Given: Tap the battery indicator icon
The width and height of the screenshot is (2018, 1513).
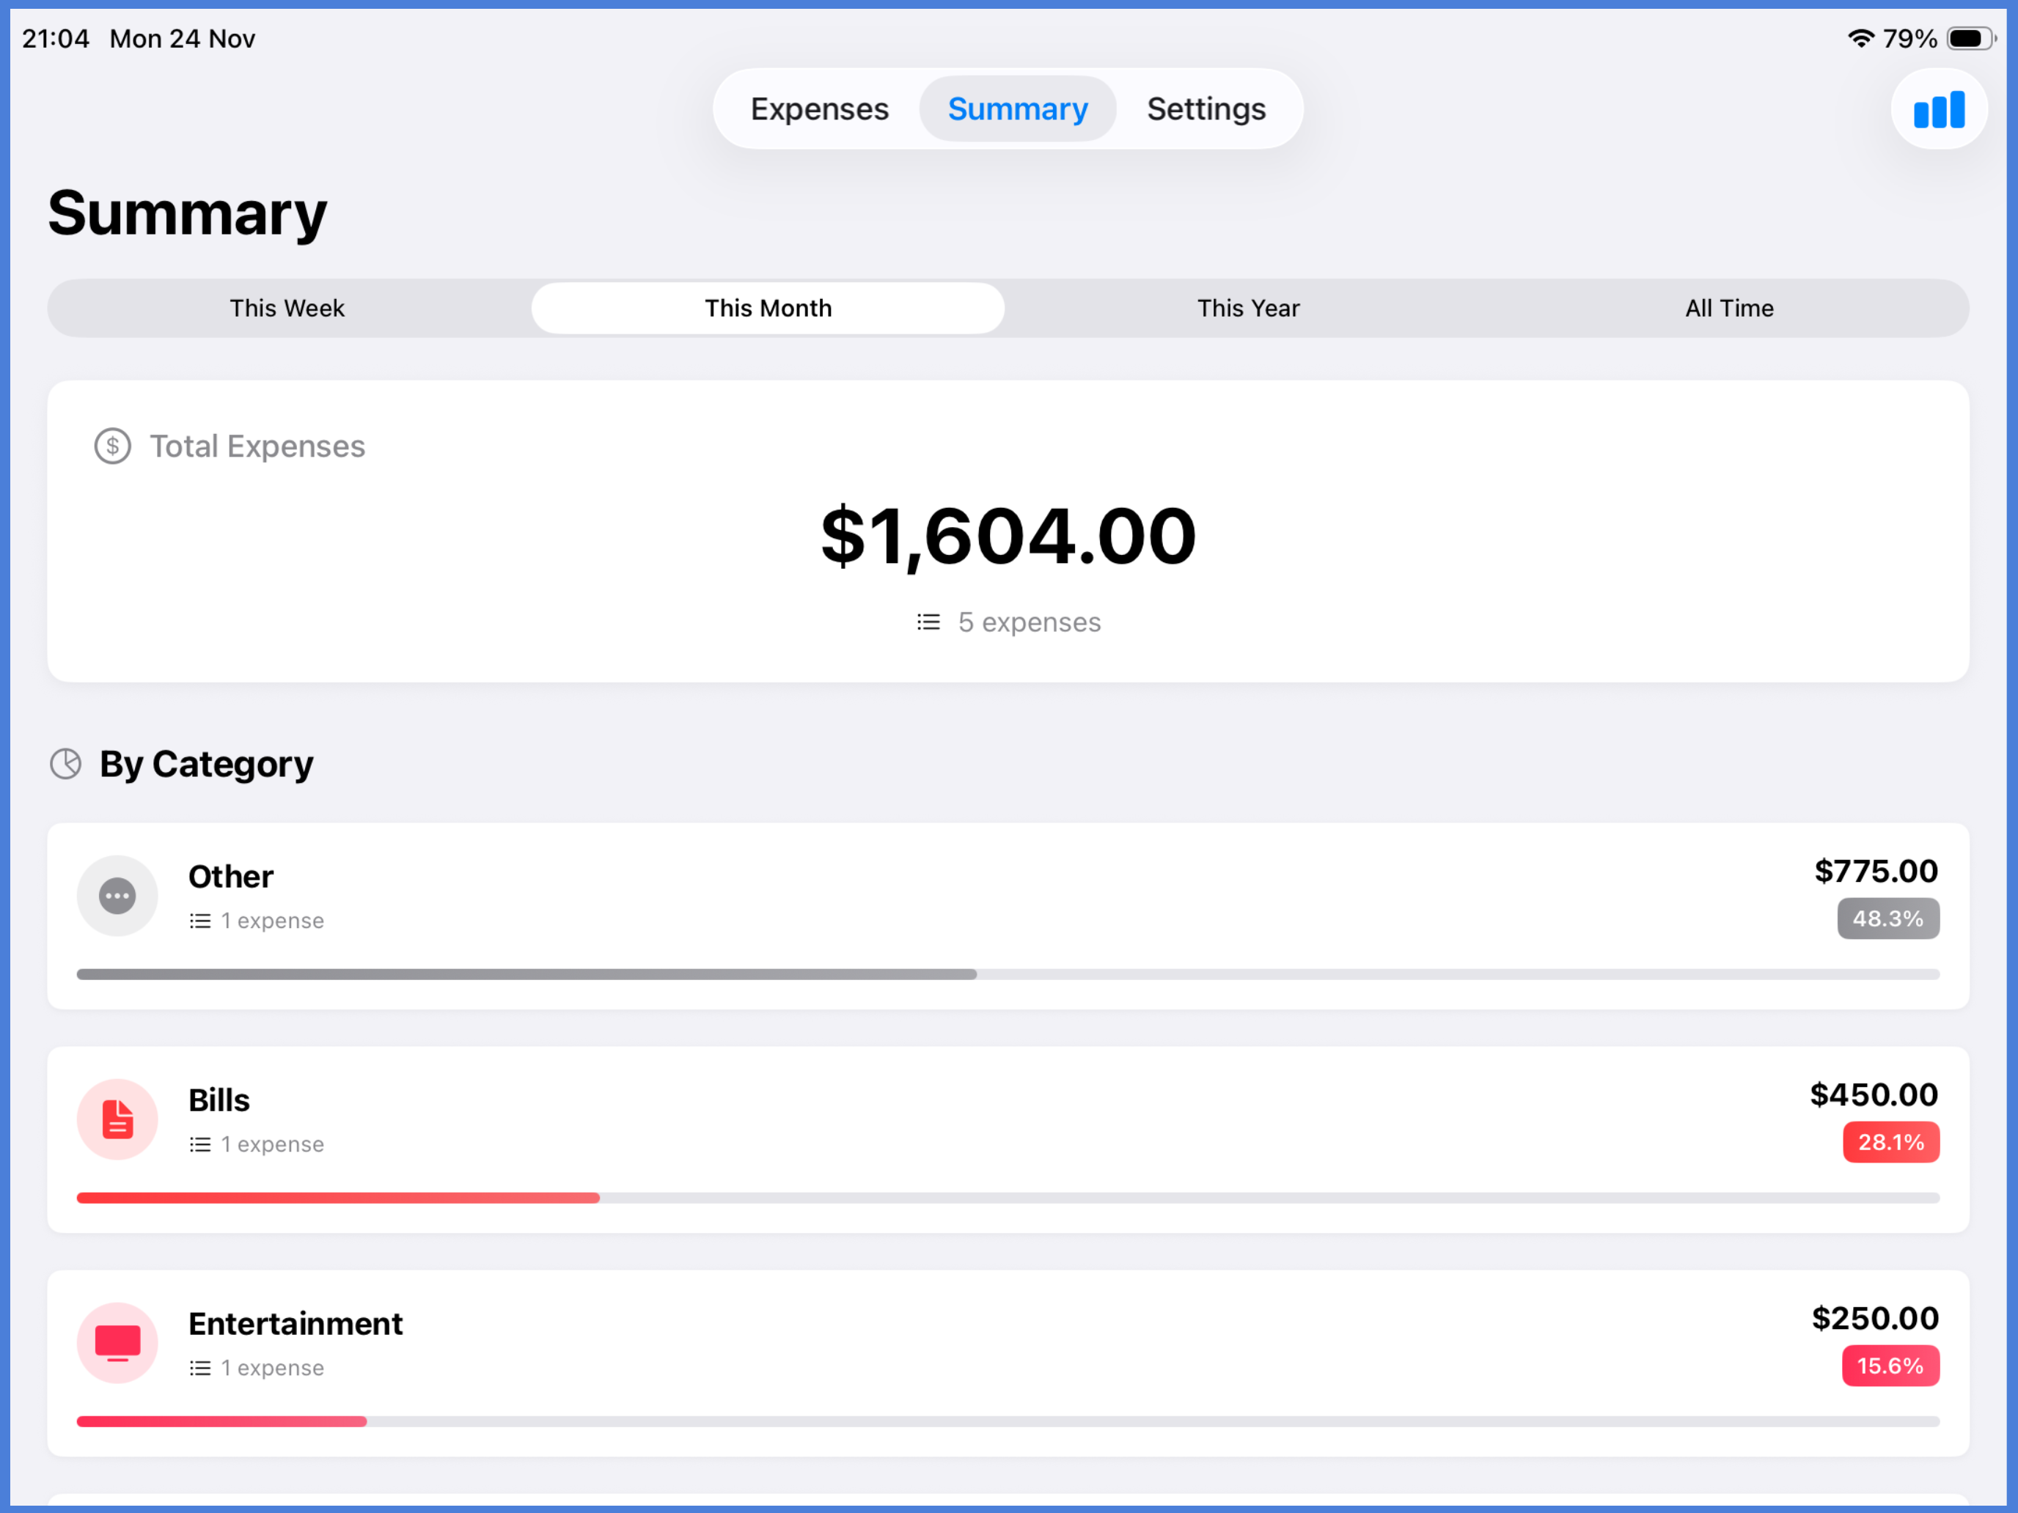Looking at the screenshot, I should [x=1970, y=38].
